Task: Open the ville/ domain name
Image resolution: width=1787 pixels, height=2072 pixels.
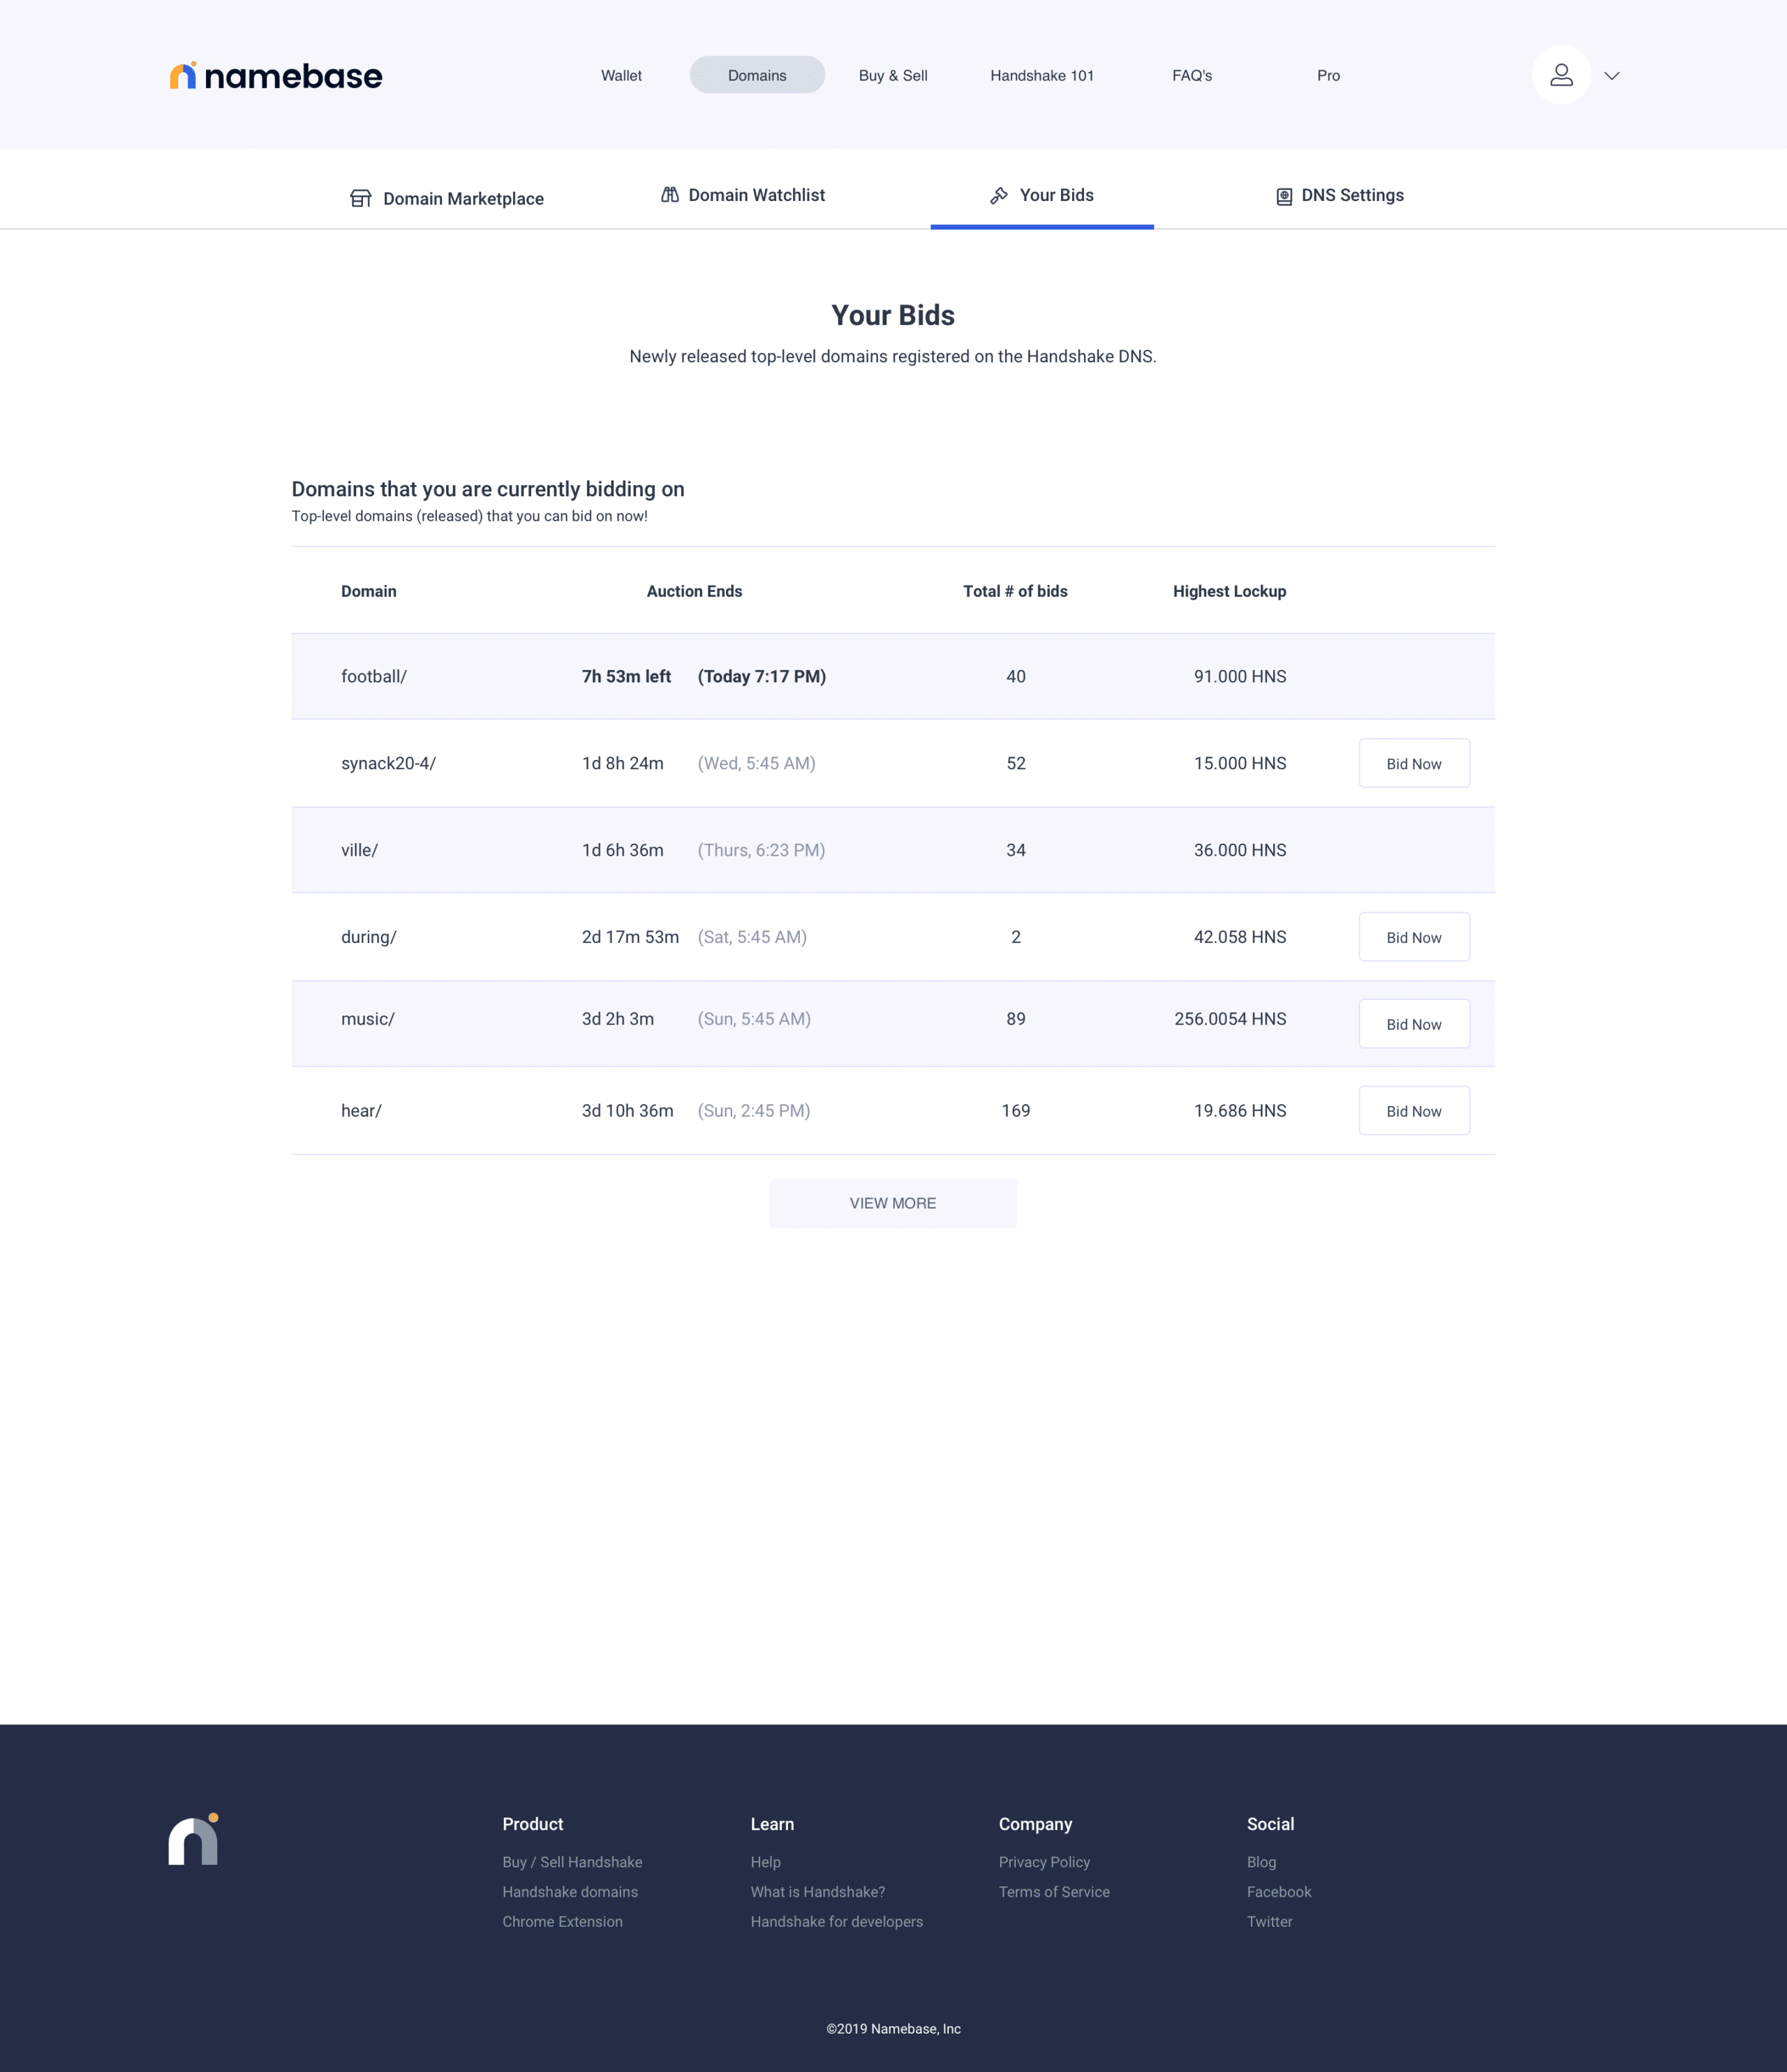Action: pos(359,850)
